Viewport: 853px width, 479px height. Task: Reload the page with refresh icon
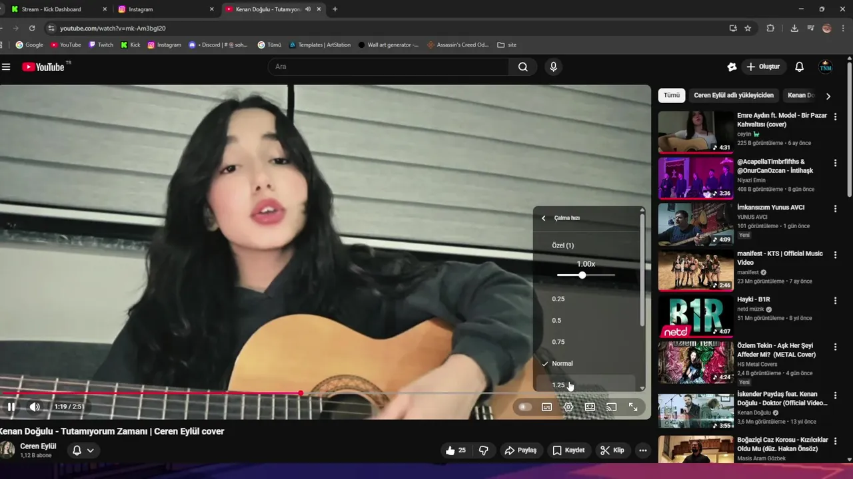(32, 28)
